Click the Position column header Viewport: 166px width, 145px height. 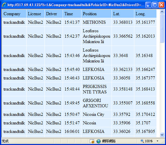tap(97, 14)
